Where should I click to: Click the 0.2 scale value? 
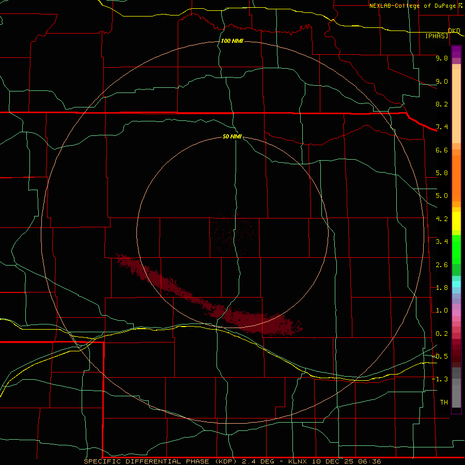pyautogui.click(x=442, y=334)
